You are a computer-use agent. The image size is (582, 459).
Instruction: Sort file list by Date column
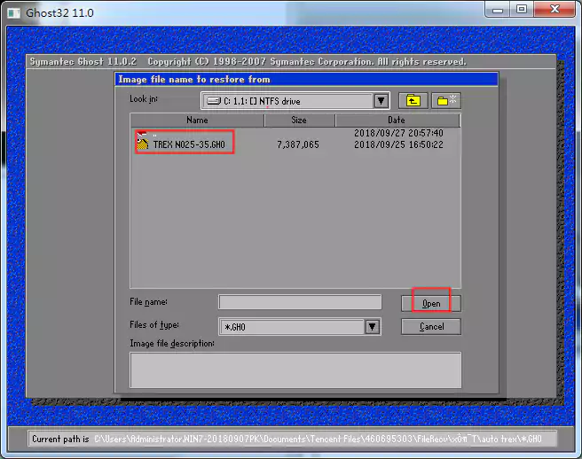click(x=397, y=120)
